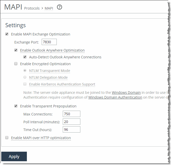This screenshot has width=171, height=165.
Task: Click the large MAPI page title
Action: [13, 7]
